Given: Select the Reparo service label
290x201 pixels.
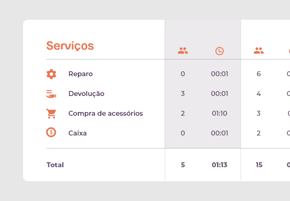Looking at the screenshot, I should coord(80,74).
